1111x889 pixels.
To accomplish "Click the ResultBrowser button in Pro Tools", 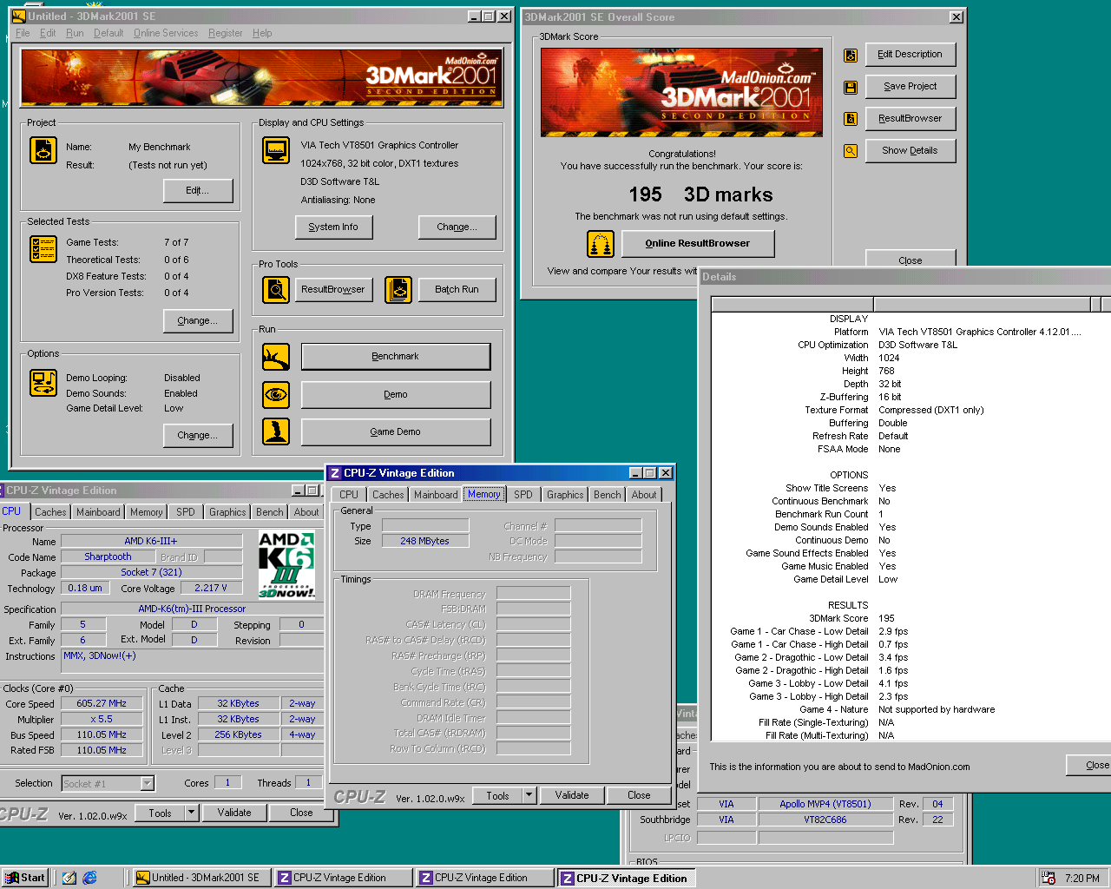I will pos(333,289).
